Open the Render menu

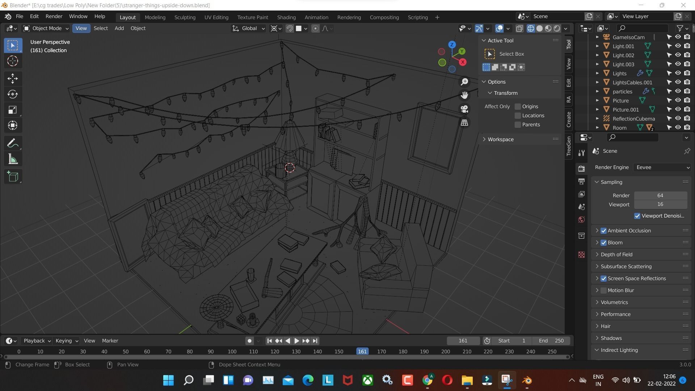(54, 17)
